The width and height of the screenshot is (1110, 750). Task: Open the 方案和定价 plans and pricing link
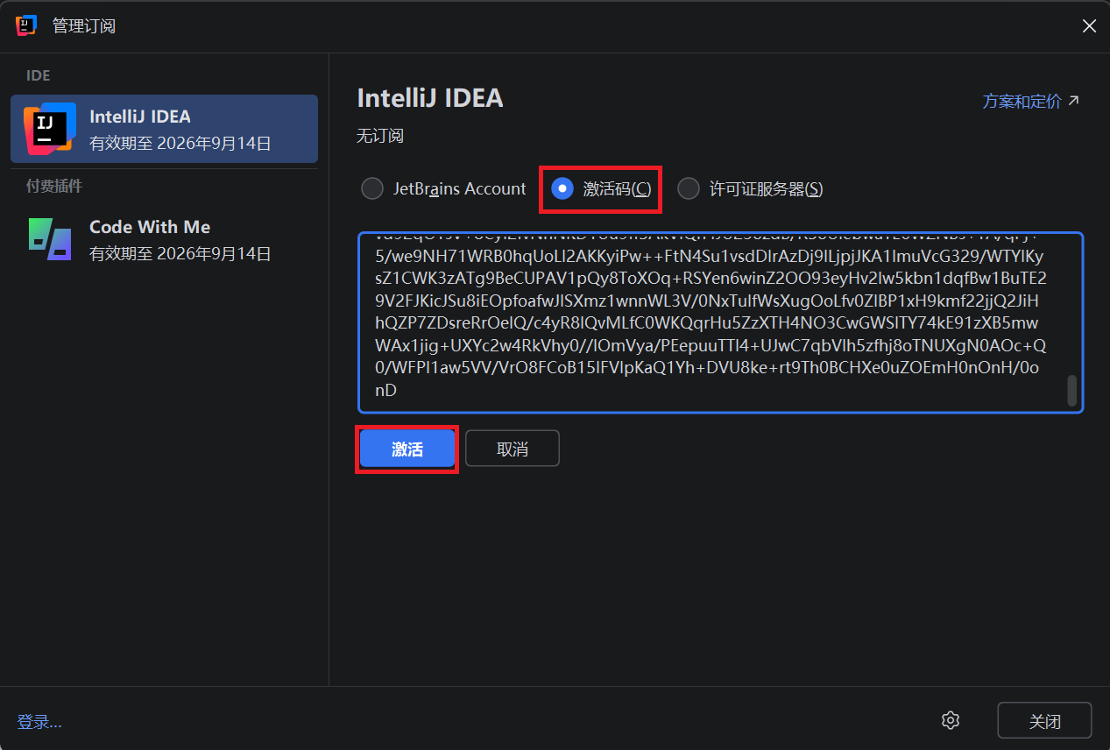pyautogui.click(x=1031, y=101)
